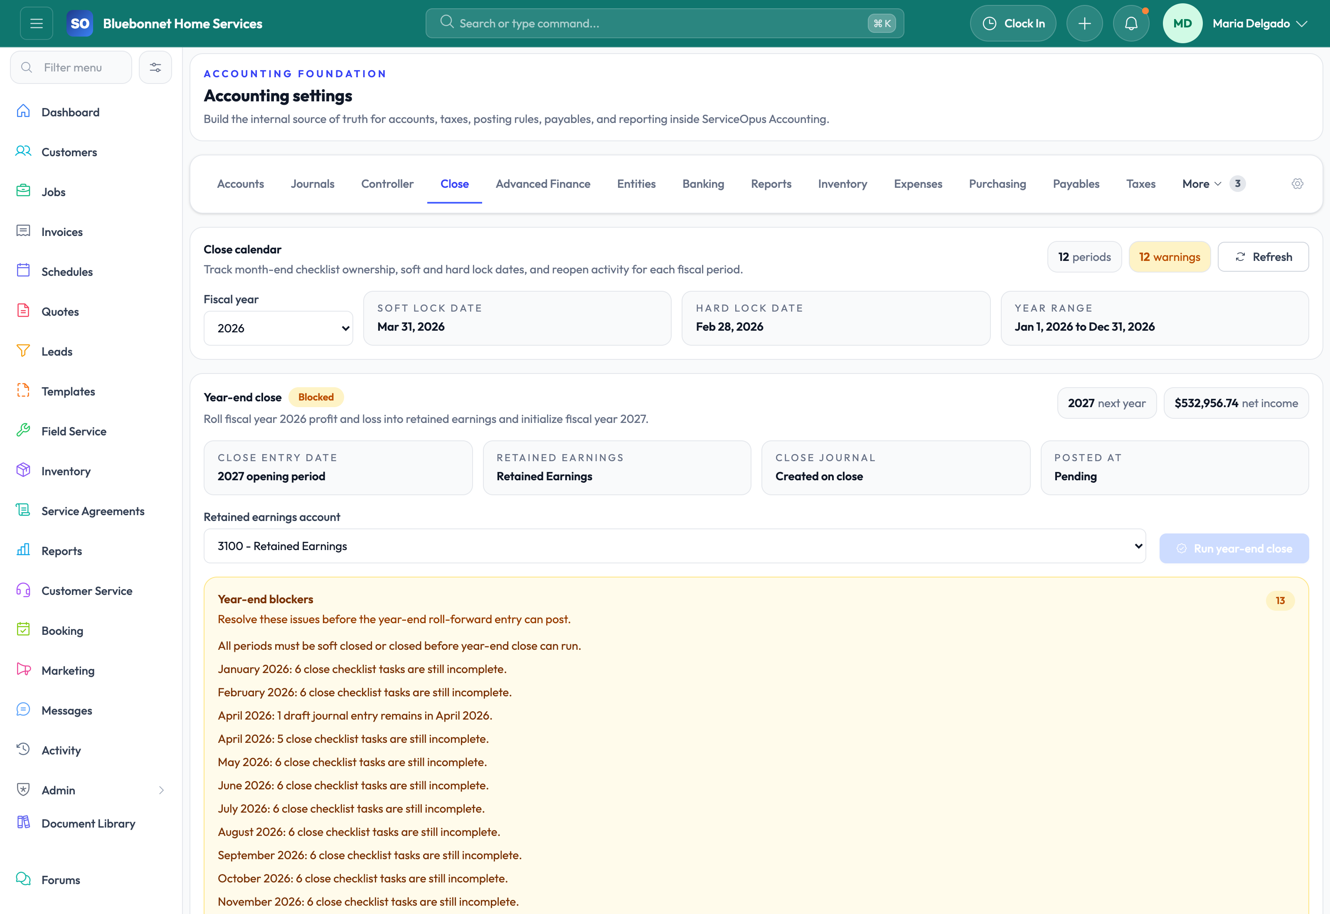Click the Invoices icon in sidebar
This screenshot has height=914, width=1330.
click(x=23, y=231)
